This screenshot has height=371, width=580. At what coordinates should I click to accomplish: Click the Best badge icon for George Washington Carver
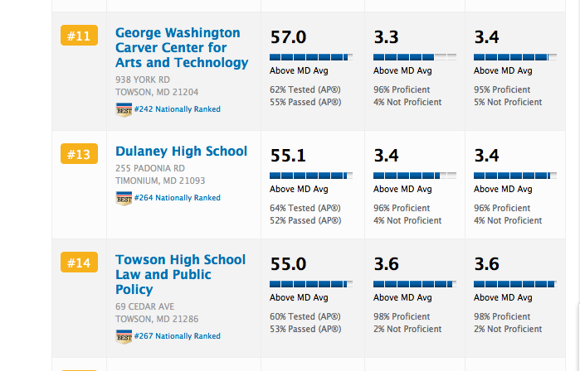[x=124, y=109]
